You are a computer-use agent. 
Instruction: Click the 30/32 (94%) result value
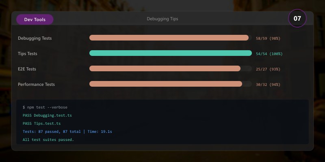pyautogui.click(x=268, y=85)
